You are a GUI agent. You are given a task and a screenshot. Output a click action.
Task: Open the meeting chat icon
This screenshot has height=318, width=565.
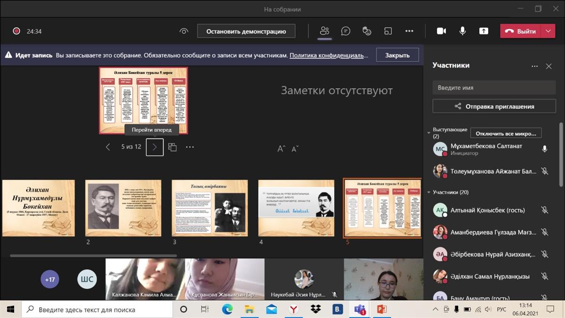click(x=346, y=31)
